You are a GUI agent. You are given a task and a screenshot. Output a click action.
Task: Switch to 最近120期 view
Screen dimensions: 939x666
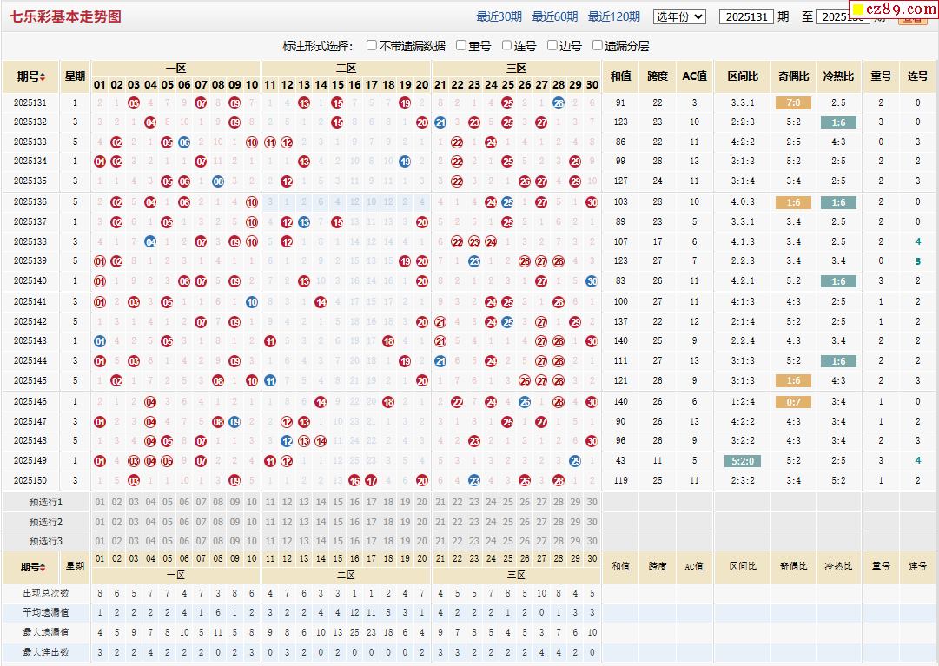pos(614,16)
